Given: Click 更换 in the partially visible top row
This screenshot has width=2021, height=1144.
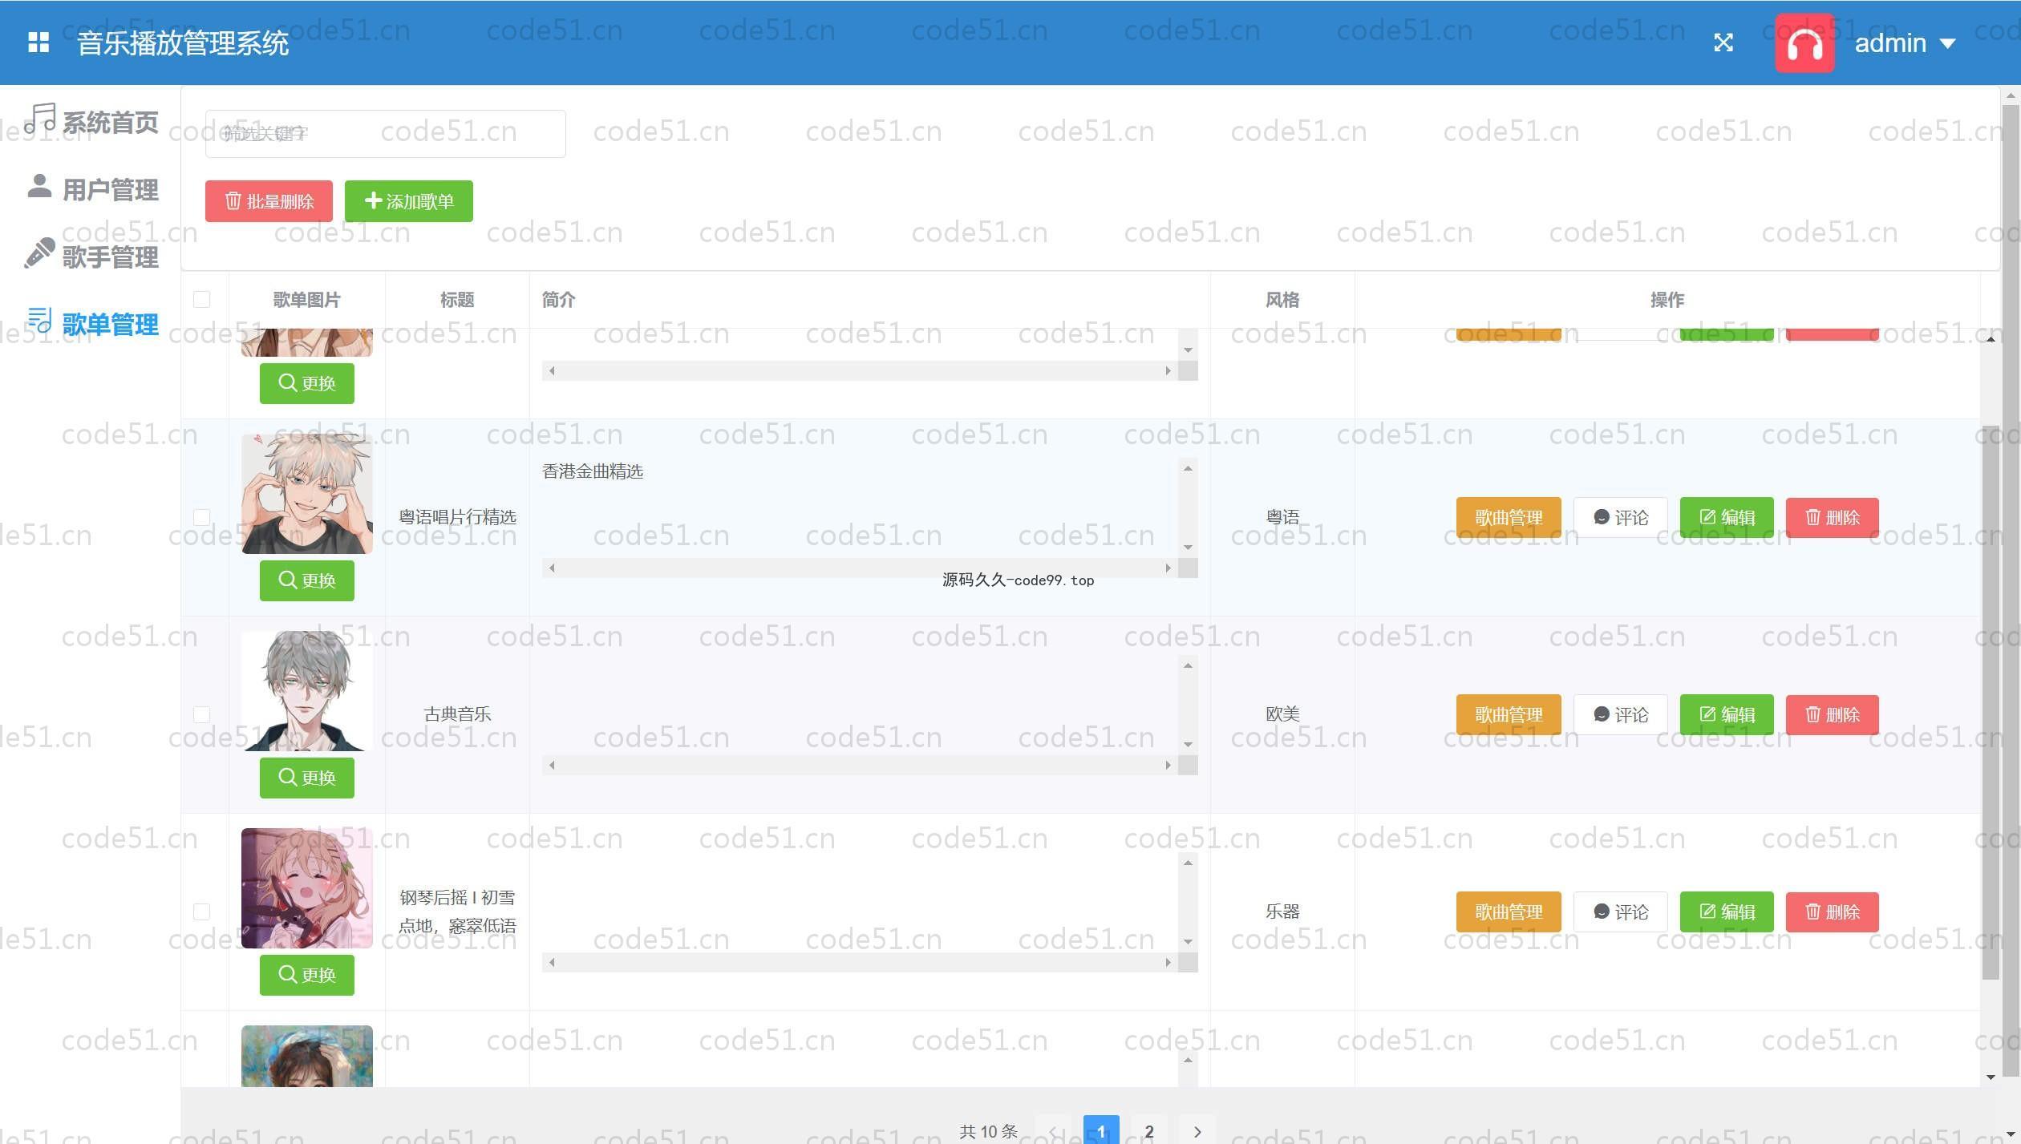Looking at the screenshot, I should point(307,383).
